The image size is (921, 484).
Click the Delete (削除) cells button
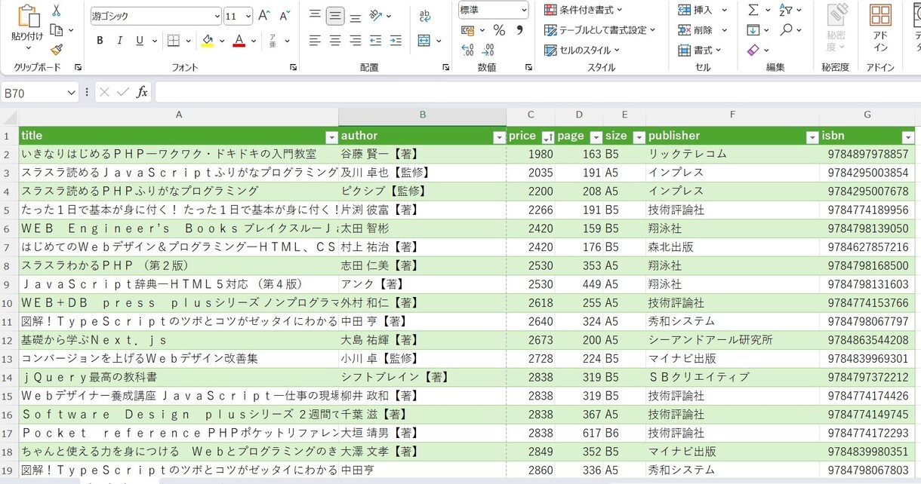[702, 30]
